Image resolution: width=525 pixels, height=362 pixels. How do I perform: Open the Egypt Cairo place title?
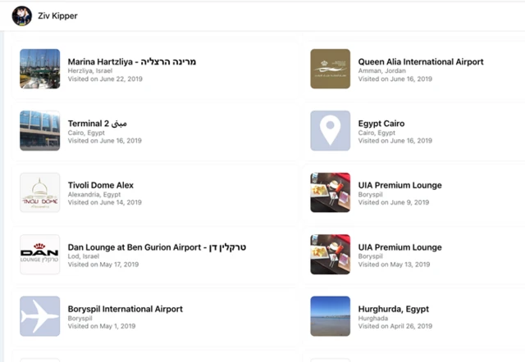[381, 124]
